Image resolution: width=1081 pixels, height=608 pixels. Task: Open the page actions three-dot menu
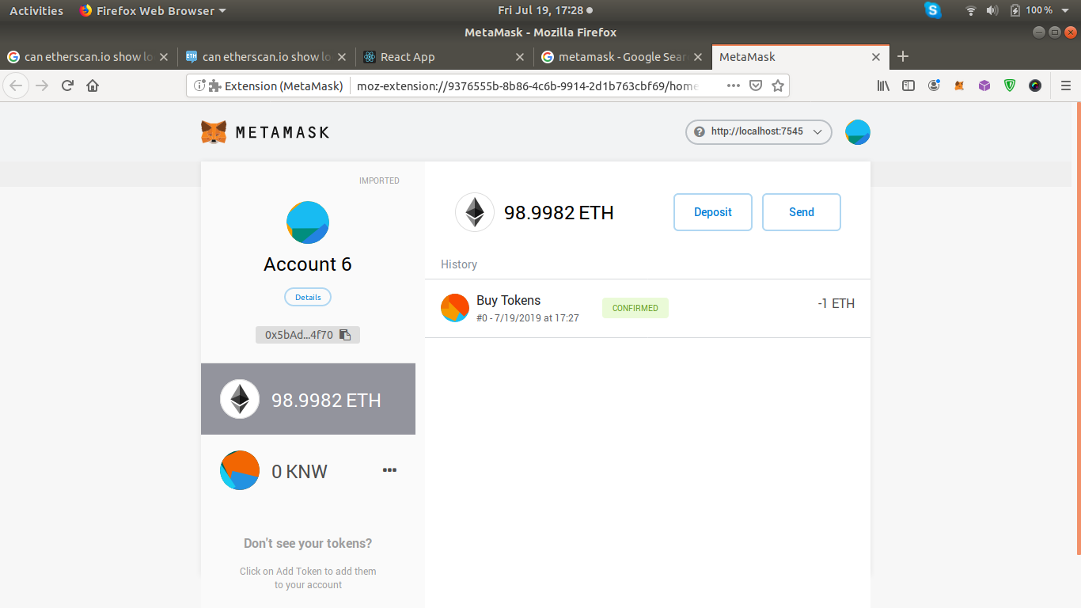point(733,85)
